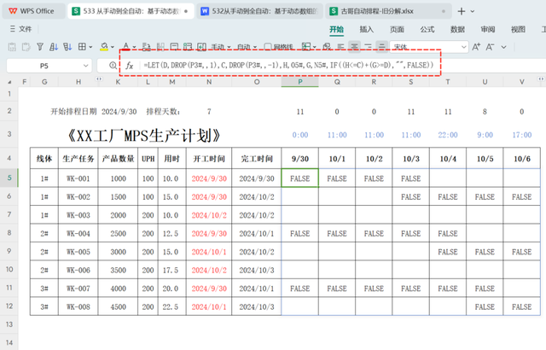The width and height of the screenshot is (546, 350).
Task: Open the 文件 file menu
Action: [20, 29]
